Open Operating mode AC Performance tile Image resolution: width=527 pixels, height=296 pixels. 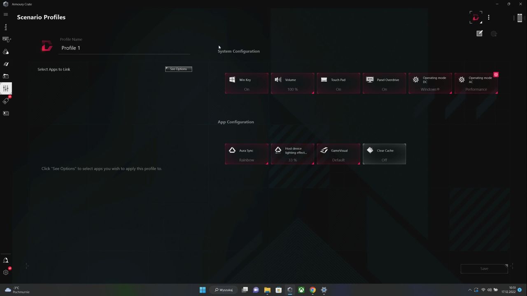[476, 83]
